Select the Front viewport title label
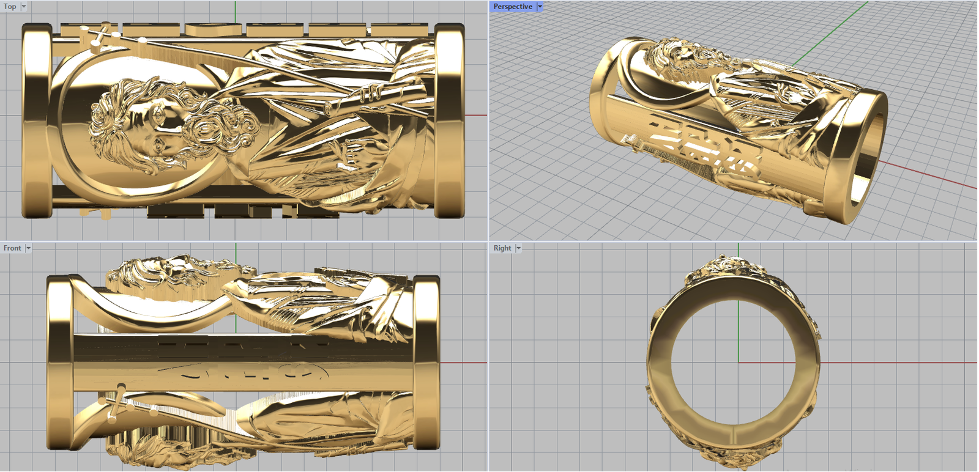 [12, 248]
